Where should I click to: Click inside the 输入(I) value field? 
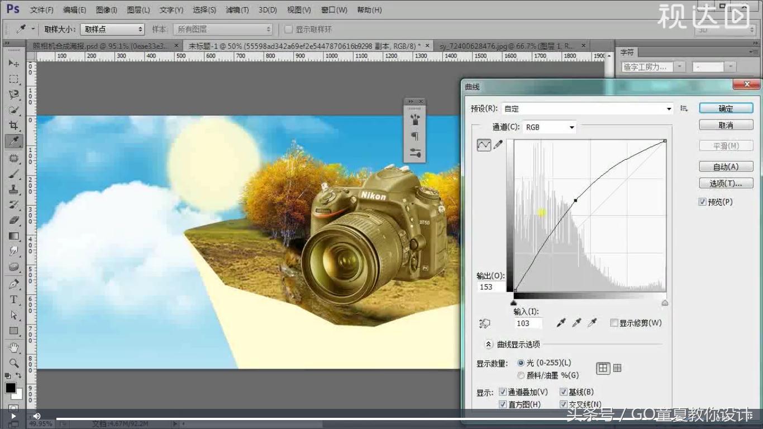pos(527,323)
